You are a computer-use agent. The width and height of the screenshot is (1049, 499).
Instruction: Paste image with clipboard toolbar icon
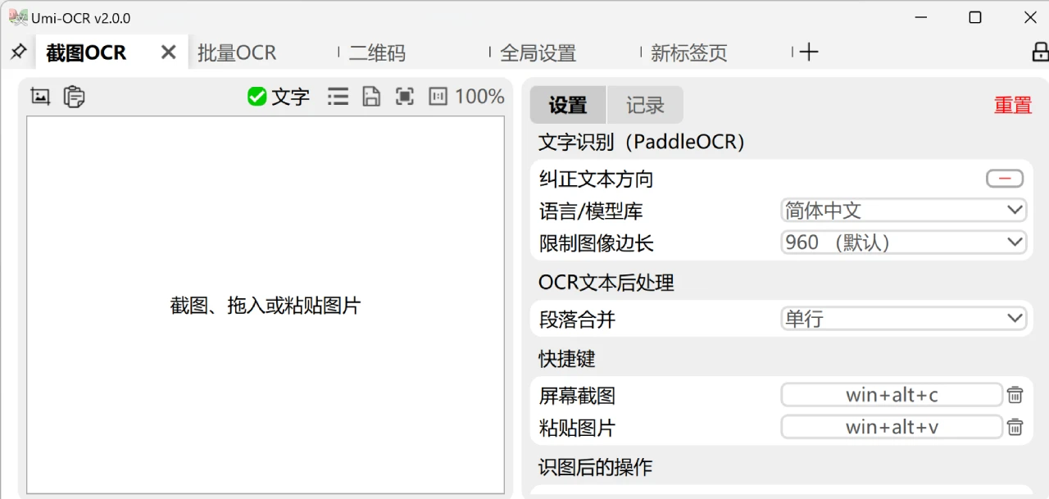click(x=75, y=97)
